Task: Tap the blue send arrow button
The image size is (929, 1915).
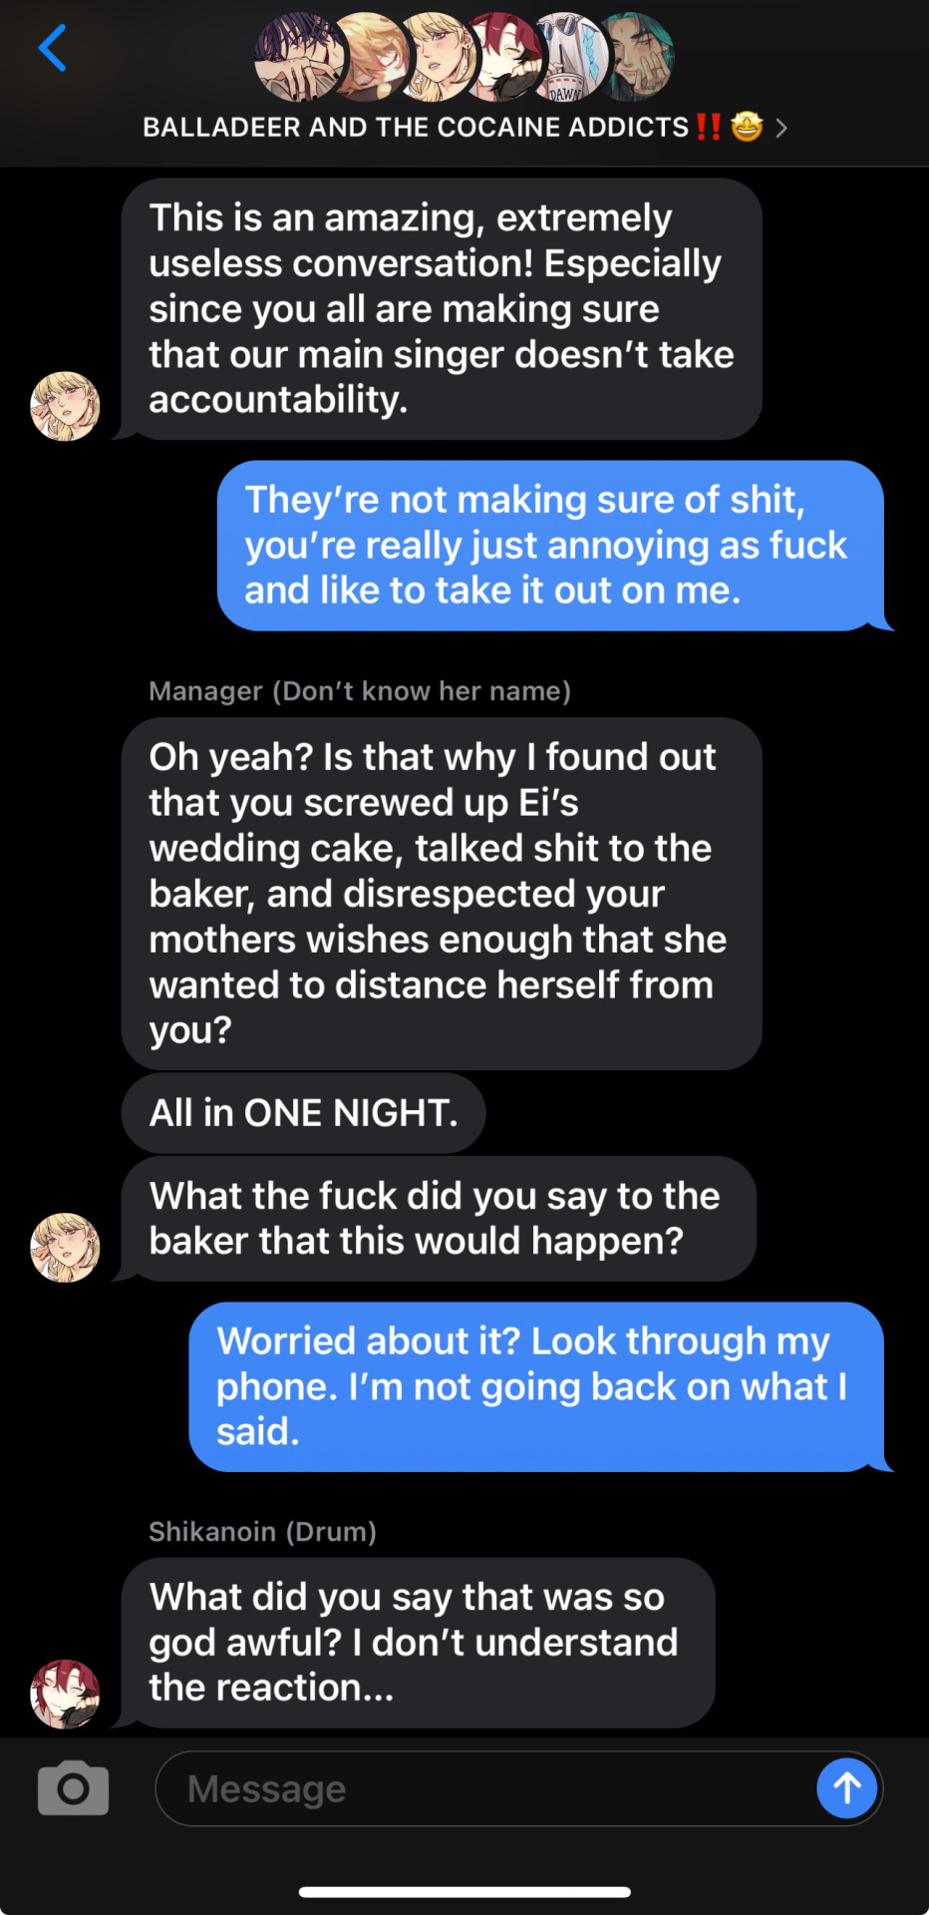Action: (x=846, y=1787)
